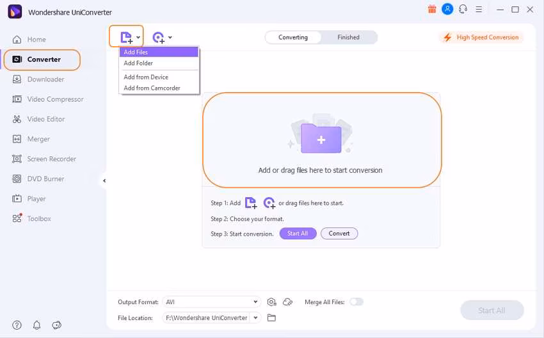Click the Wondershare UniConverter logo icon
The width and height of the screenshot is (544, 338).
point(15,12)
